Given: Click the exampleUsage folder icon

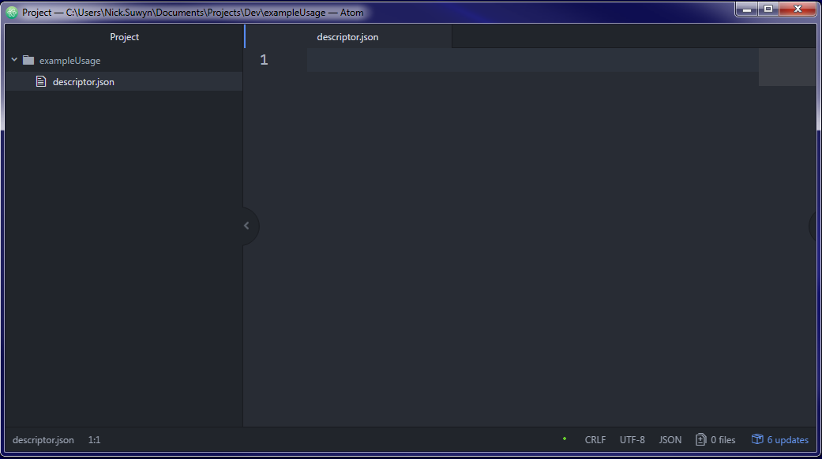Looking at the screenshot, I should 28,60.
